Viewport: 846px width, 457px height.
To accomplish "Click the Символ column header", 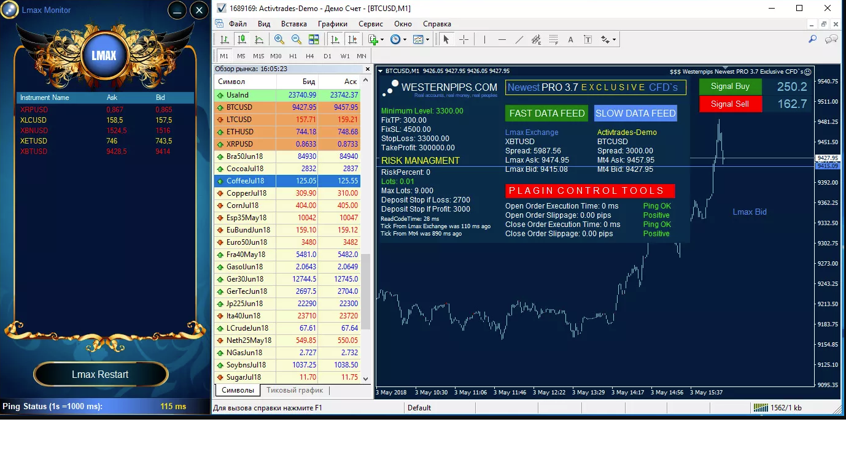I will tap(245, 82).
